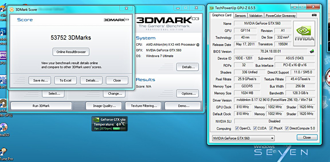Image resolution: width=330 pixels, height=162 pixels.
Task: Click the Release Date May 17, 2011 field
Action: click(x=245, y=44)
